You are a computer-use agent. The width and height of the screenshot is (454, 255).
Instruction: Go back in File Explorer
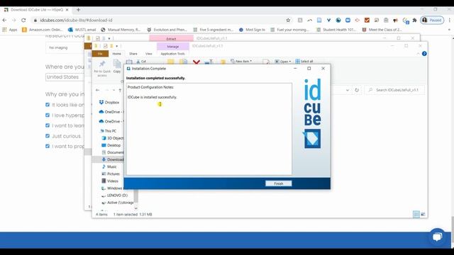tap(98, 90)
